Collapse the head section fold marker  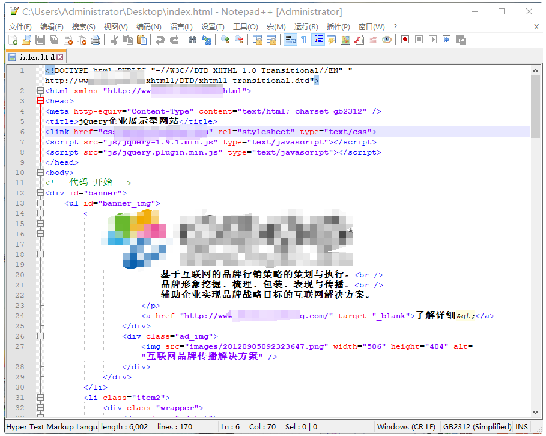coord(40,100)
